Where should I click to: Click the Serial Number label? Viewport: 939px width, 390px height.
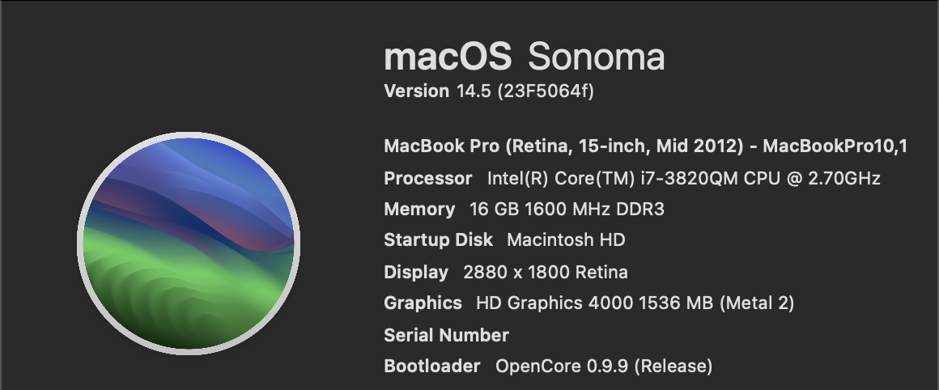point(446,335)
